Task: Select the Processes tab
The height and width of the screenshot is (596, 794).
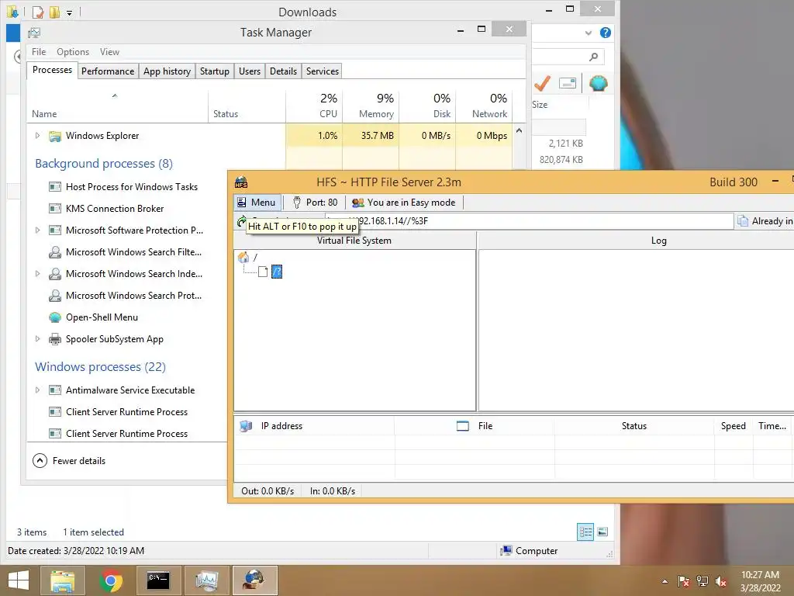Action: coord(52,70)
